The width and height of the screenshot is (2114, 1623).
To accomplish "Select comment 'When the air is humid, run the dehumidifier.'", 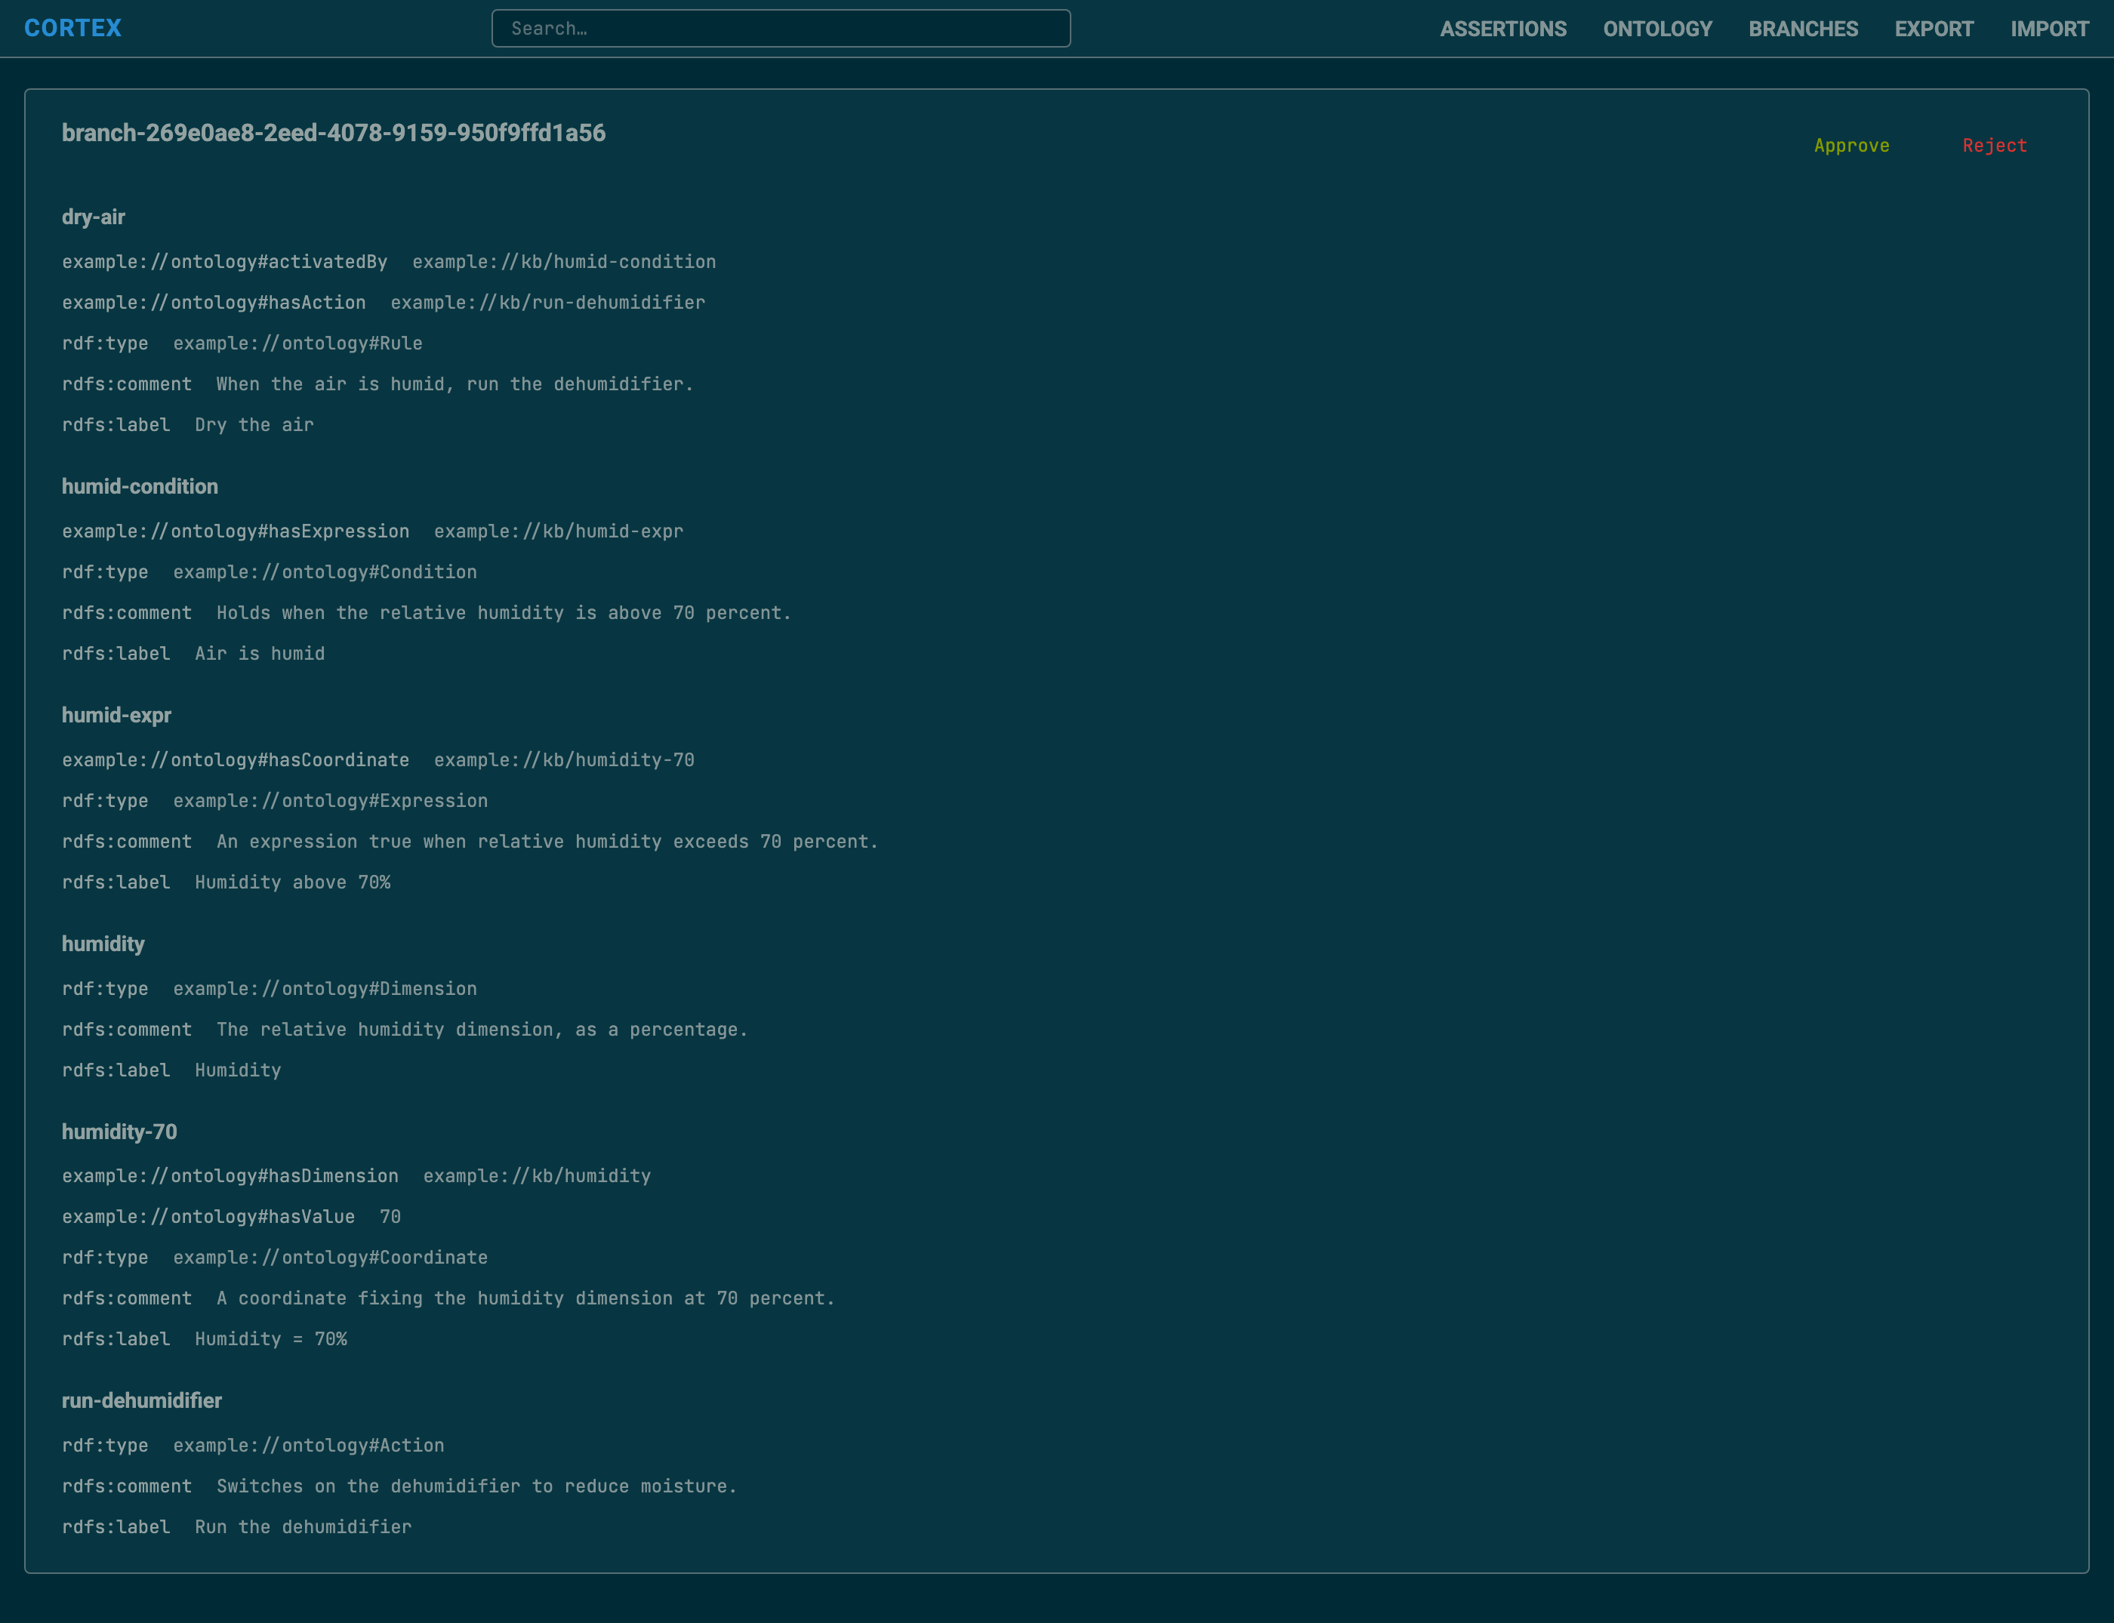I will [x=455, y=384].
